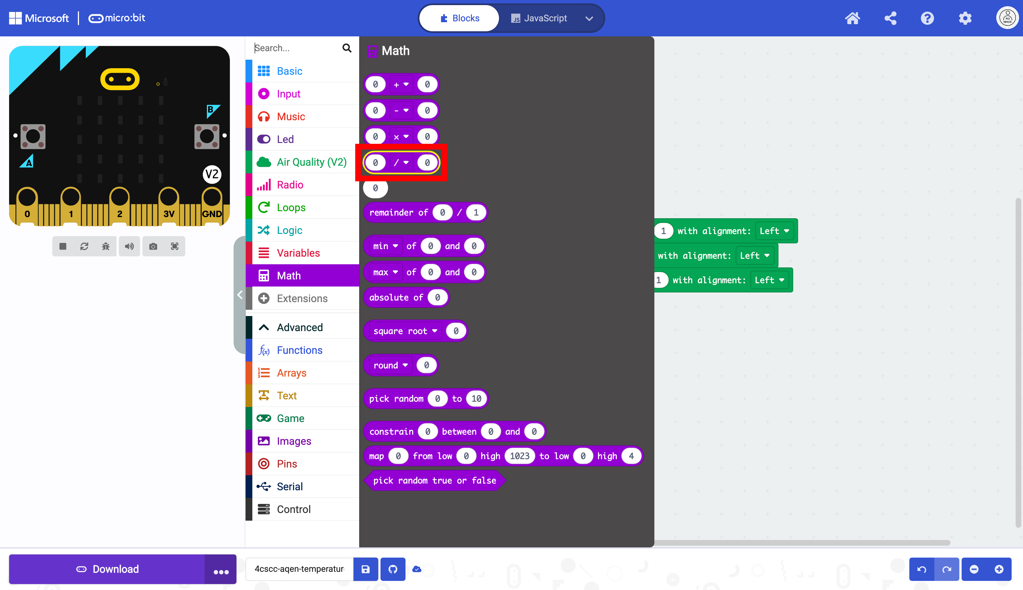Open the Extensions category

click(x=302, y=299)
